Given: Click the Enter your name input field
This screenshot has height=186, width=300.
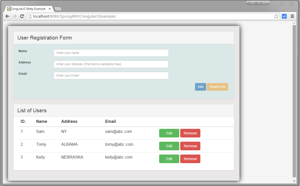Looking at the screenshot, I should pos(111,53).
